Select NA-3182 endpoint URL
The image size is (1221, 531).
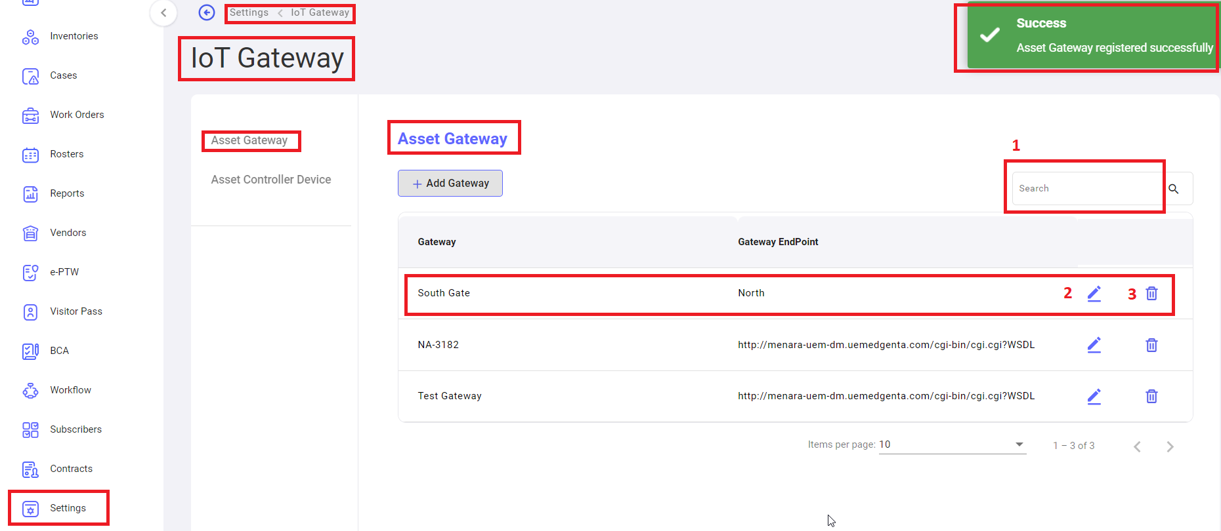(886, 345)
